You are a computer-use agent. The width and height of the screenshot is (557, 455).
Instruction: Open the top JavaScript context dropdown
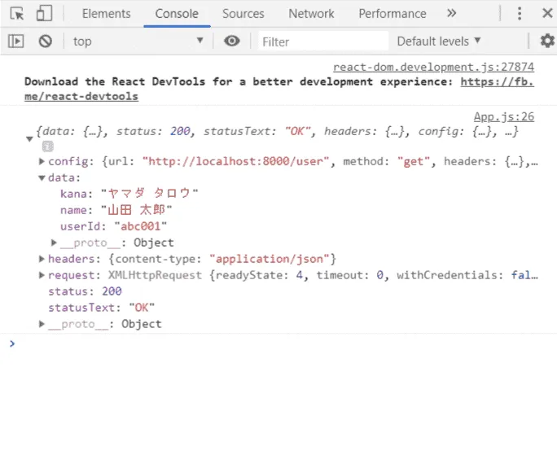coord(138,42)
